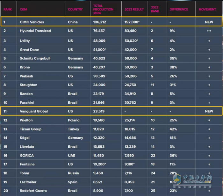Click the down arrow in Facchini row
Viewport: 223px width, 196px height.
209,103
